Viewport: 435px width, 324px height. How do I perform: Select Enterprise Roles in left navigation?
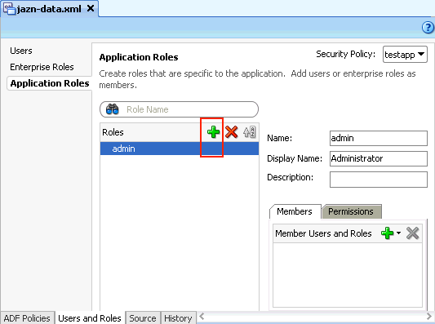42,67
